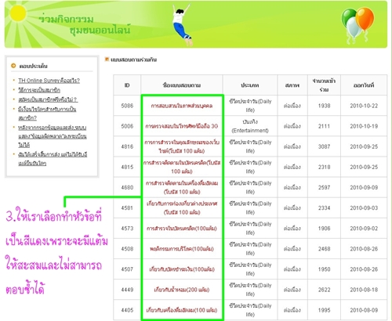Open the survey link in row 4816

pyautogui.click(x=182, y=146)
